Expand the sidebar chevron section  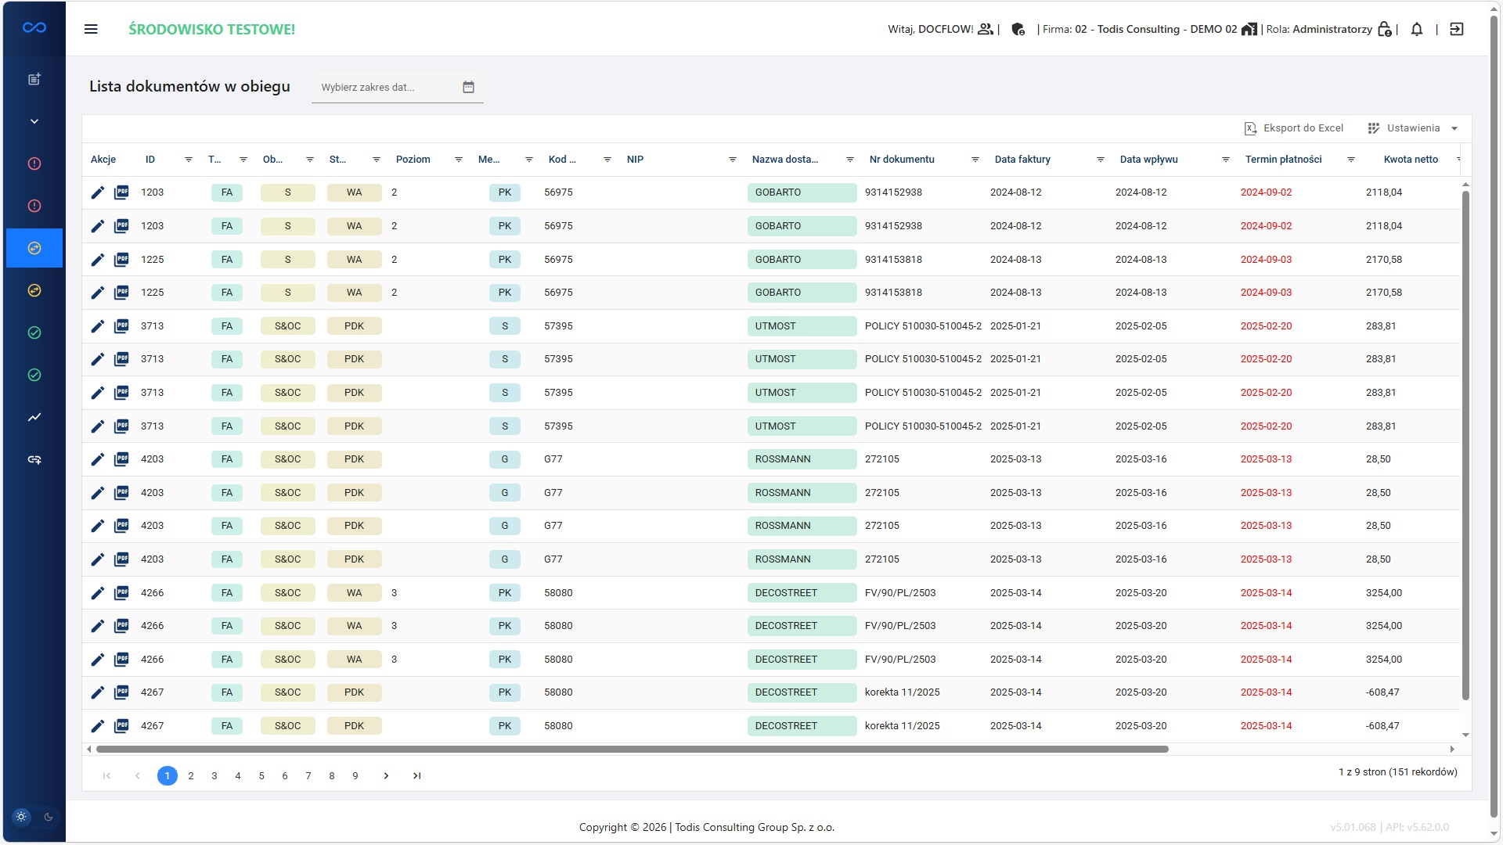(34, 121)
